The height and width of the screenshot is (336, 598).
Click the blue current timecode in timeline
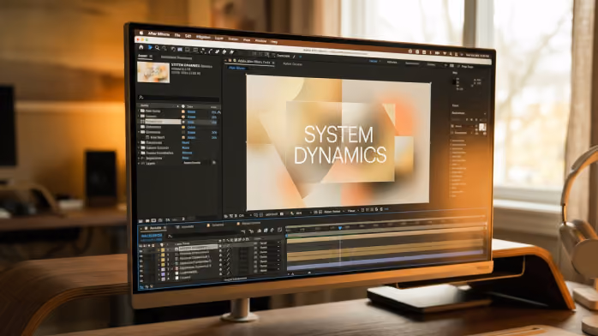[x=152, y=236]
